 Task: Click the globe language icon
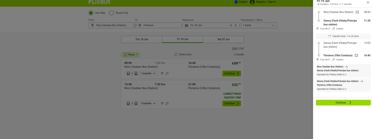click(x=236, y=2)
